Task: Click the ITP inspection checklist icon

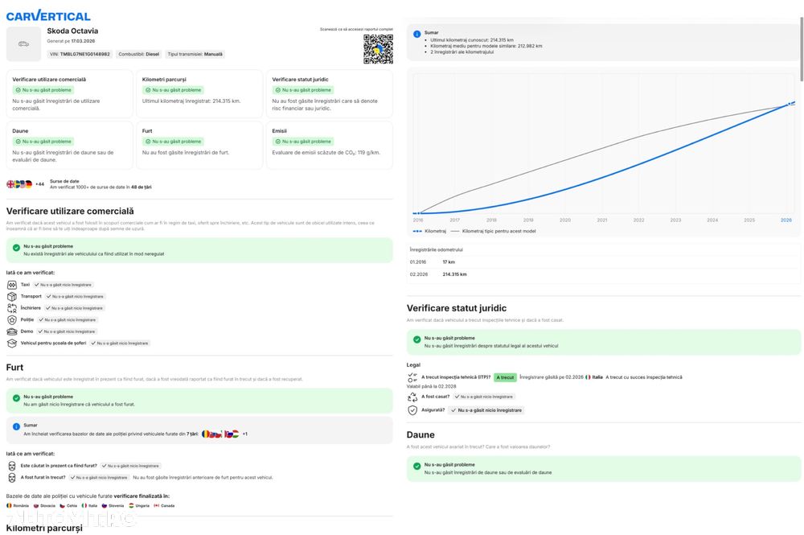Action: (412, 377)
